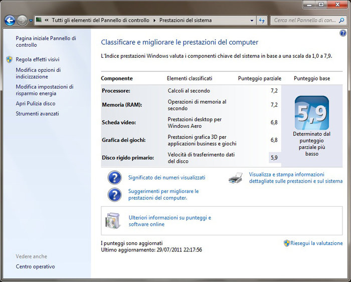Image resolution: width=351 pixels, height=282 pixels.
Task: Minimize the window
Action: point(309,5)
